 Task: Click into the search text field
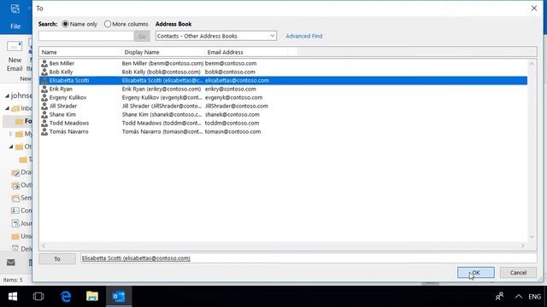tap(85, 36)
